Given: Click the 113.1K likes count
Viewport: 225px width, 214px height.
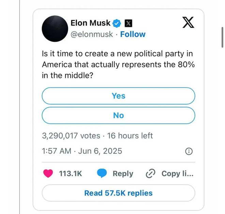Looking at the screenshot, I should coord(71,174).
